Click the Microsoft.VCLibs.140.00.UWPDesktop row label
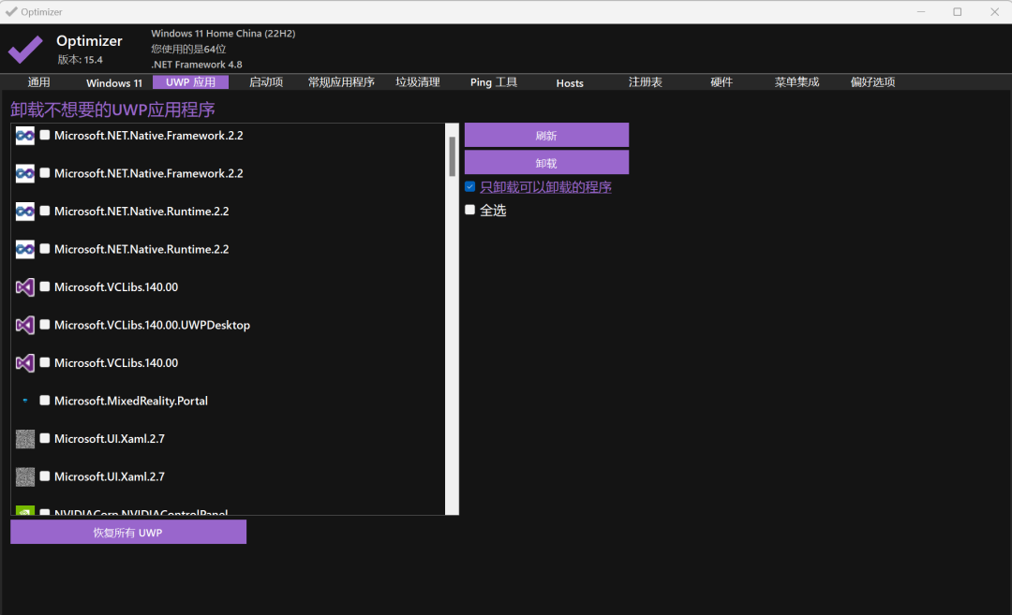This screenshot has height=615, width=1012. click(153, 325)
